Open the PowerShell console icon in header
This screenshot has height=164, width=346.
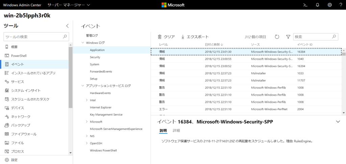tap(305, 5)
